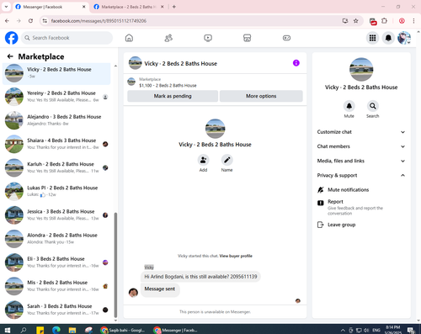Open the Friends icon in top navigation
Screen dimensions: 421x334
click(x=168, y=38)
